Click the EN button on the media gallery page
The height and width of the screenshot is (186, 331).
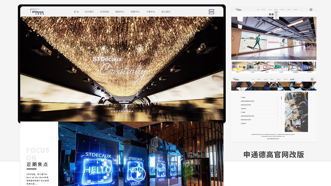pos(311,10)
